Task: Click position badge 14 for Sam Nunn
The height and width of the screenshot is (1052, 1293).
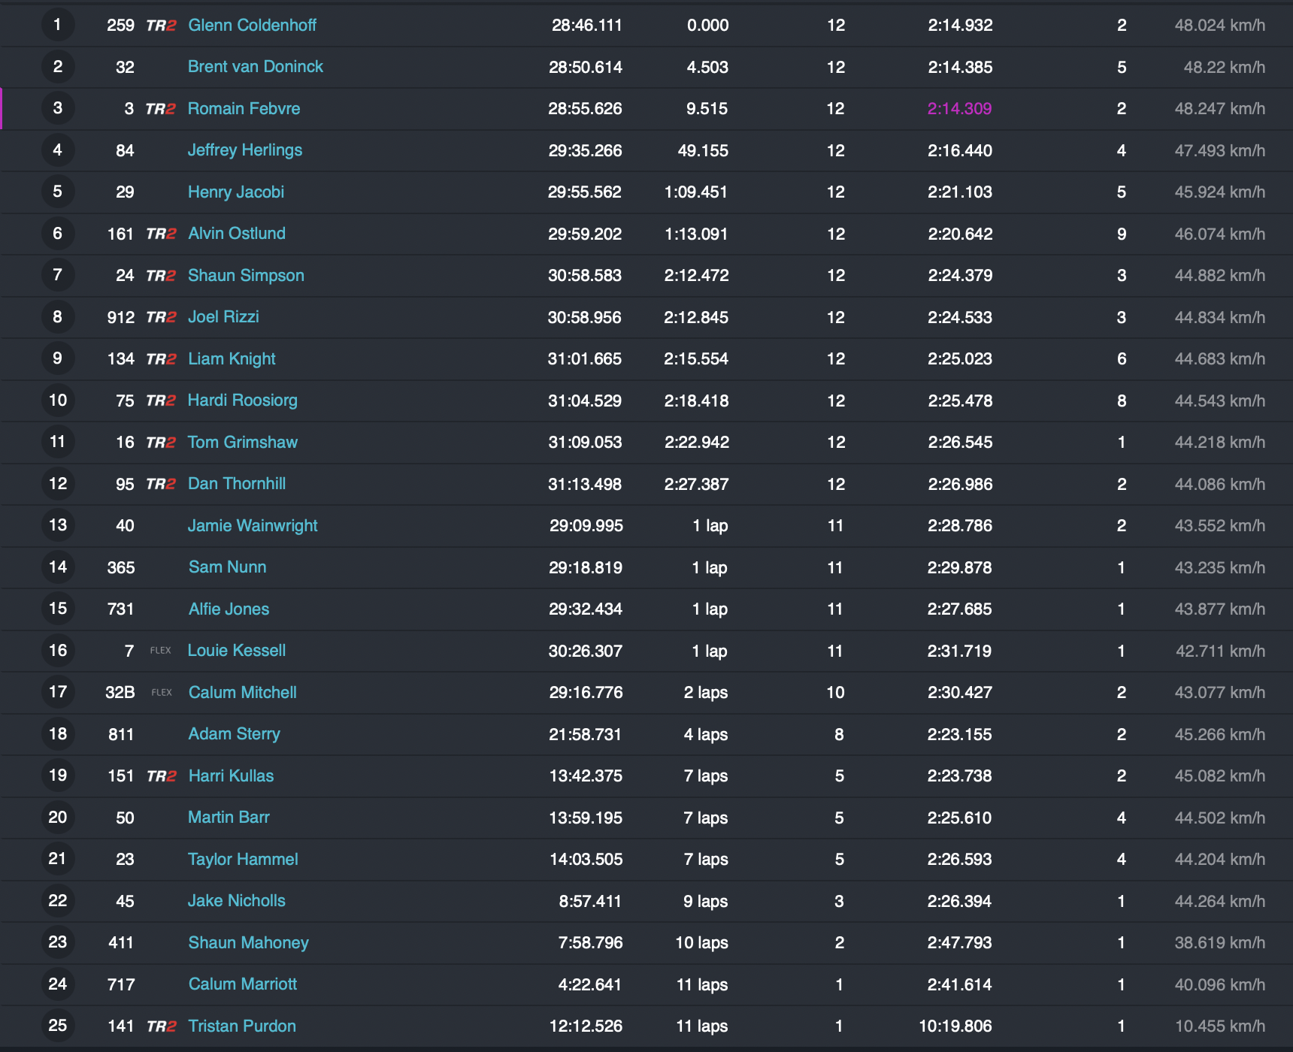Action: click(x=58, y=567)
